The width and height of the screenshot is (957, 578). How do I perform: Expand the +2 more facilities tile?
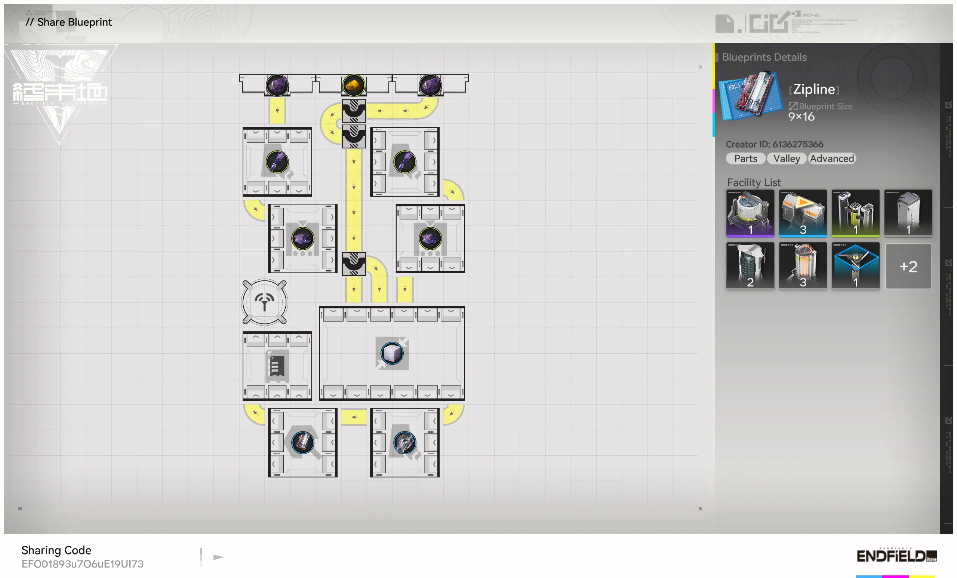[x=908, y=266]
